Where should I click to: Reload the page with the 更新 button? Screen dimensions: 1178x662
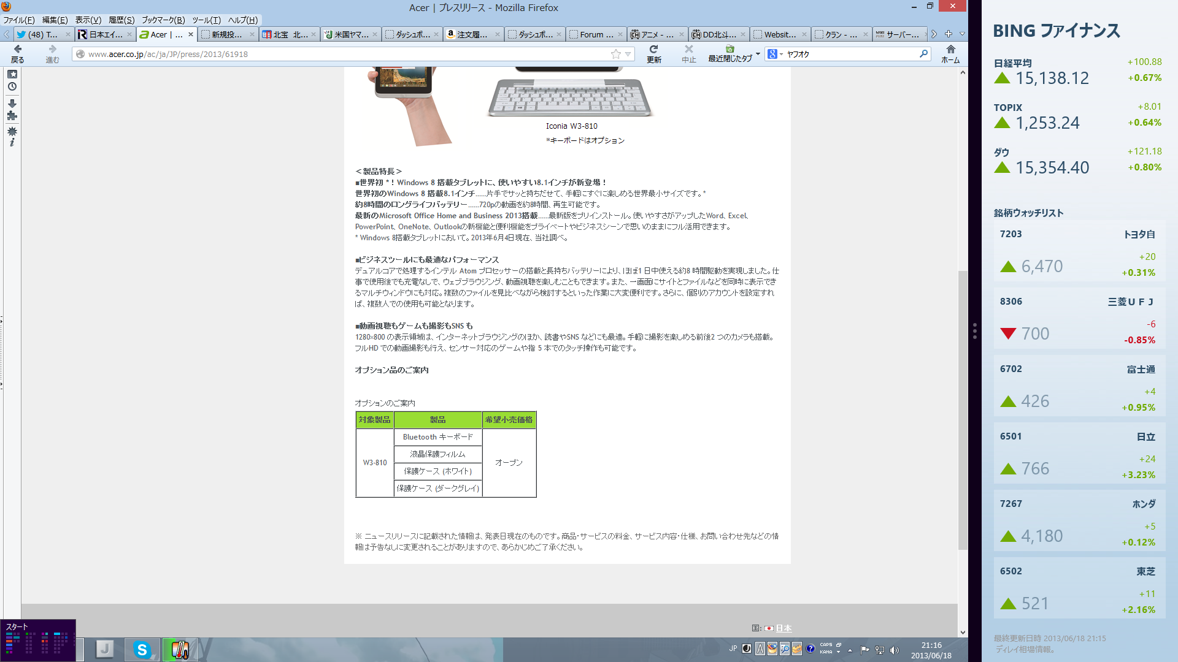[x=653, y=54]
